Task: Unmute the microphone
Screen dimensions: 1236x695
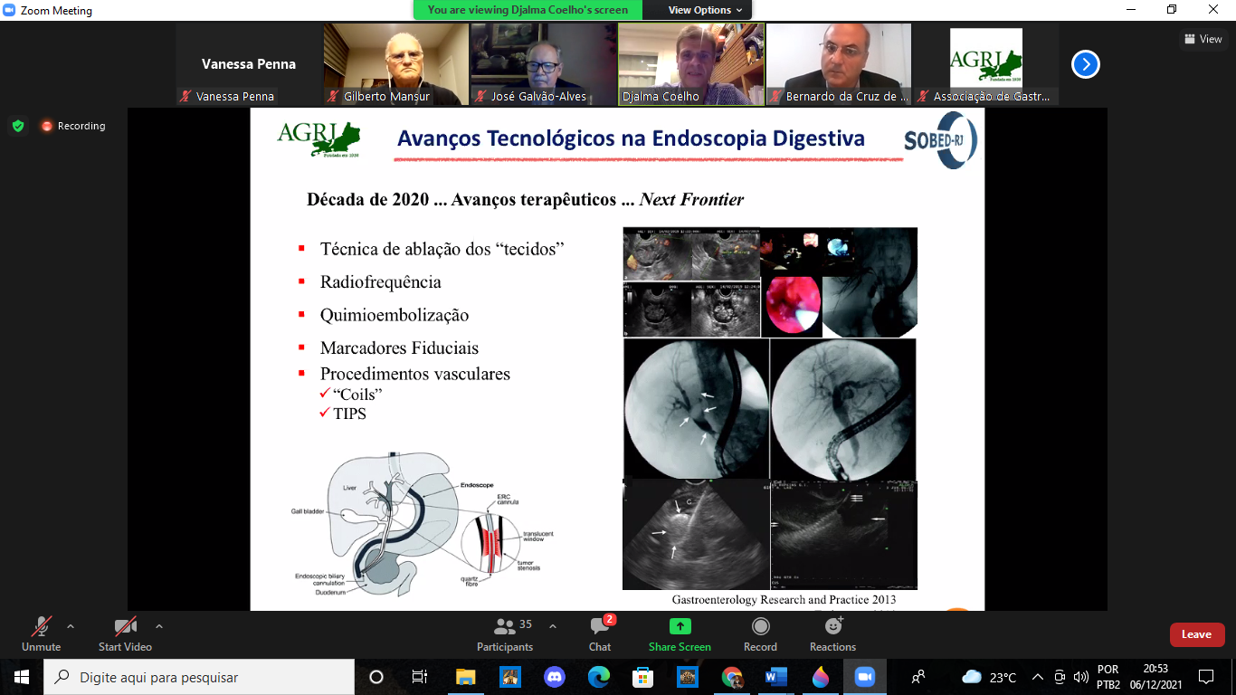Action: [x=42, y=633]
